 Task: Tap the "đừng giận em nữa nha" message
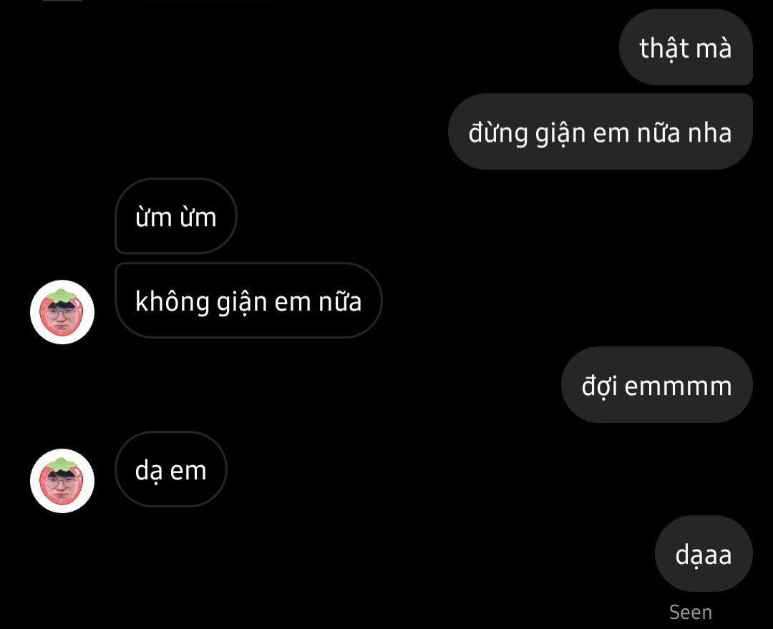click(x=600, y=132)
